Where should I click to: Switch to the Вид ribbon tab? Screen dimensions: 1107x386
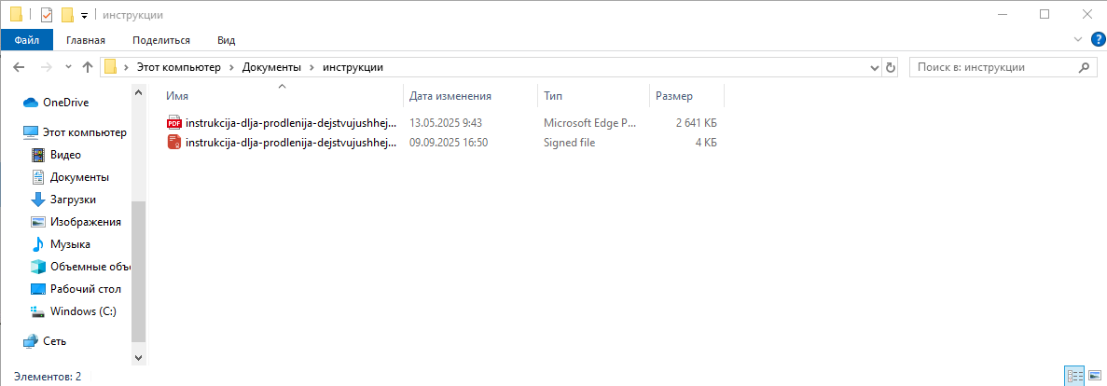click(x=226, y=40)
